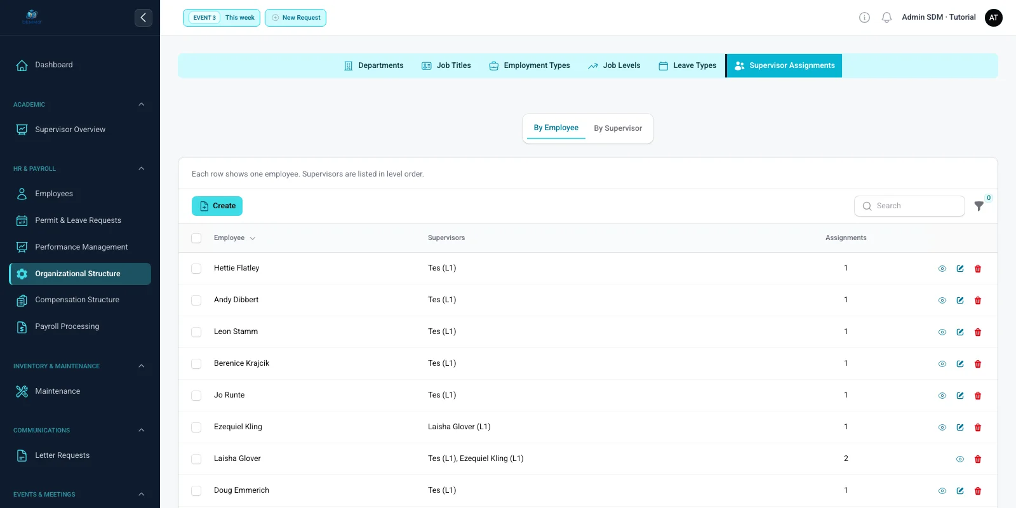Click the Create button
Image resolution: width=1016 pixels, height=508 pixels.
pos(217,206)
